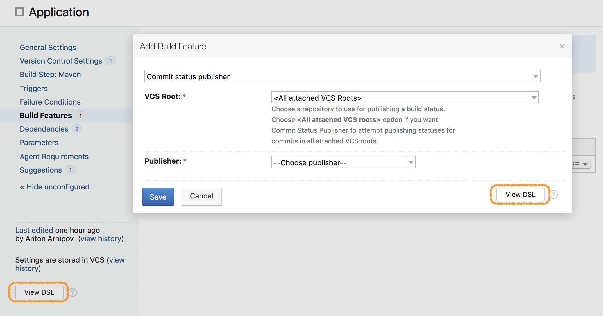Click the Build Features count badge
This screenshot has width=603, height=316.
coord(81,116)
